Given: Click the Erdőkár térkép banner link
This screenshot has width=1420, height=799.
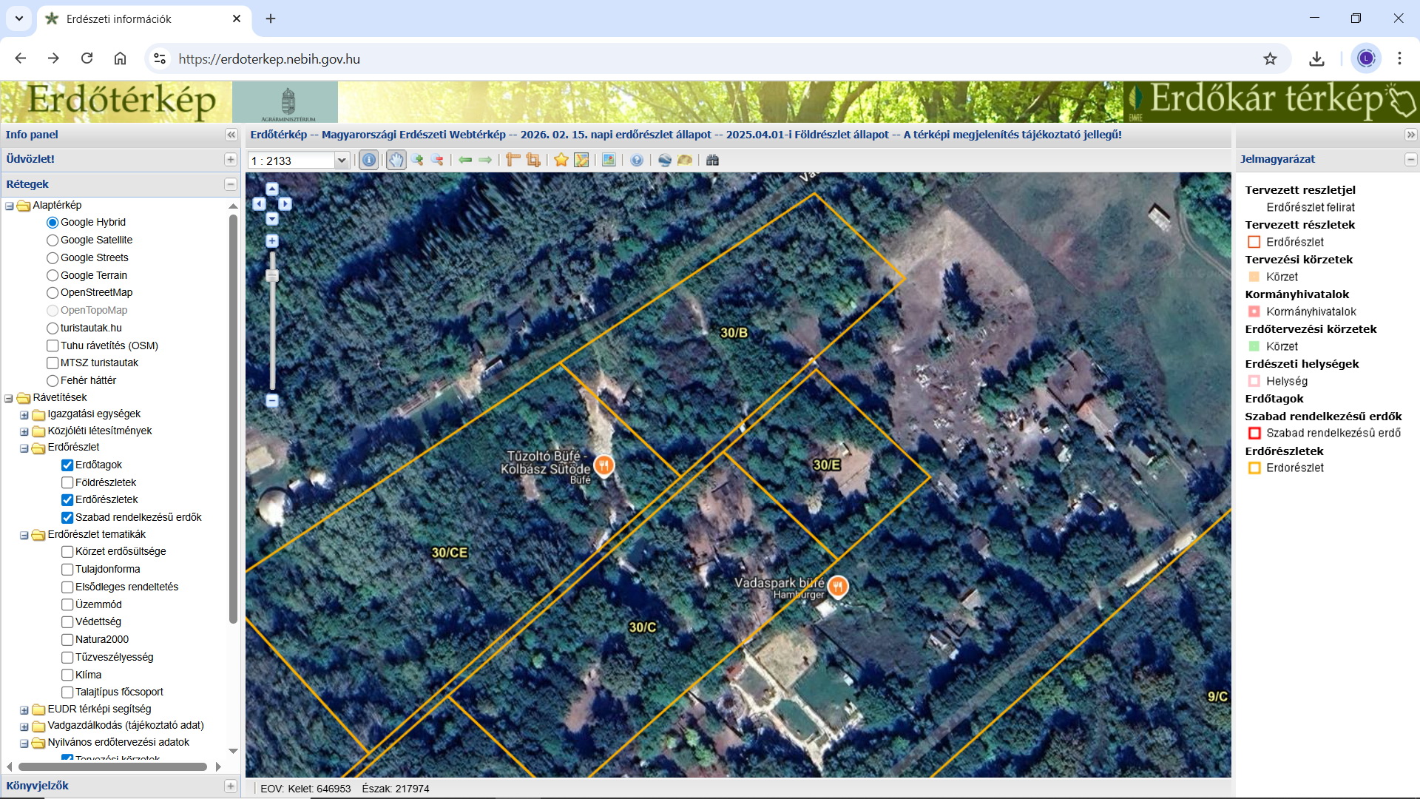Looking at the screenshot, I should click(1271, 101).
